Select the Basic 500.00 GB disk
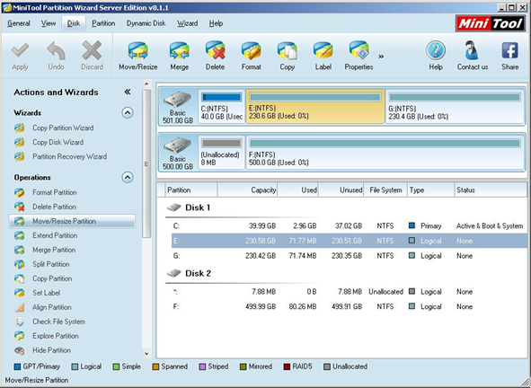The width and height of the screenshot is (531, 388). click(178, 154)
